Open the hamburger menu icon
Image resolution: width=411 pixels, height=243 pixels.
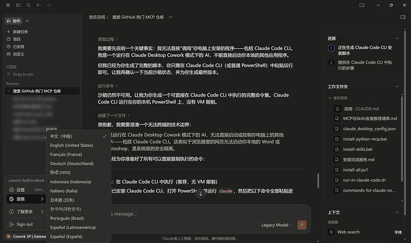(x=8, y=5)
